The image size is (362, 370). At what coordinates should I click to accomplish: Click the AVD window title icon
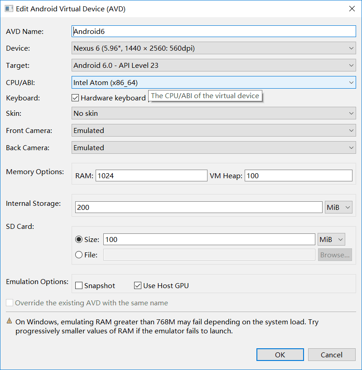click(9, 9)
